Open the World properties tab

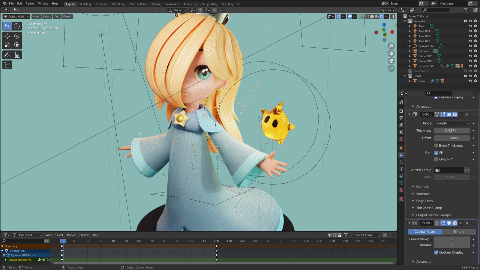tap(401, 139)
